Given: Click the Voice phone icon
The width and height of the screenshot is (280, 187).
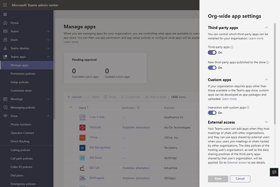Looking at the screenshot, I should coord(5,116).
